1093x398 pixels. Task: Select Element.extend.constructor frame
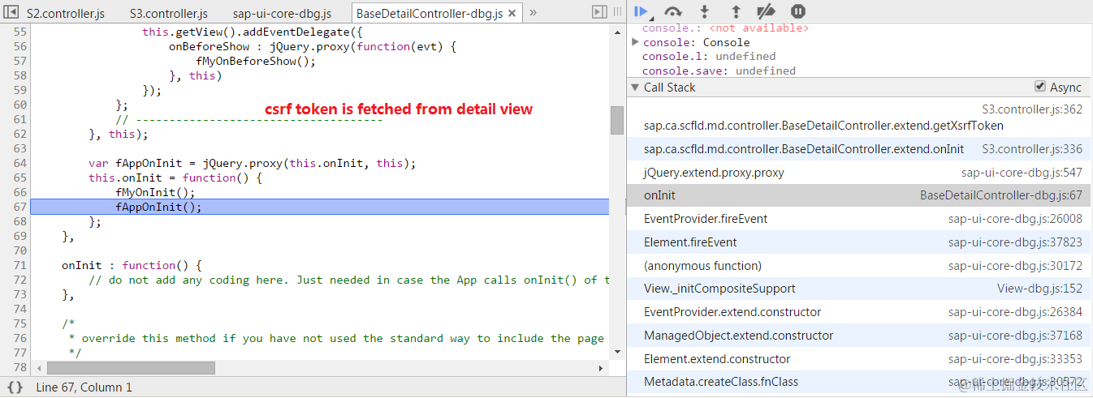859,359
